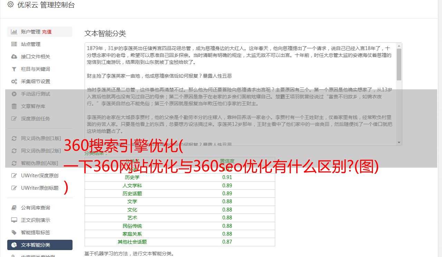
Task: Click the book icon for 公有词库查询
Action: pyautogui.click(x=14, y=208)
